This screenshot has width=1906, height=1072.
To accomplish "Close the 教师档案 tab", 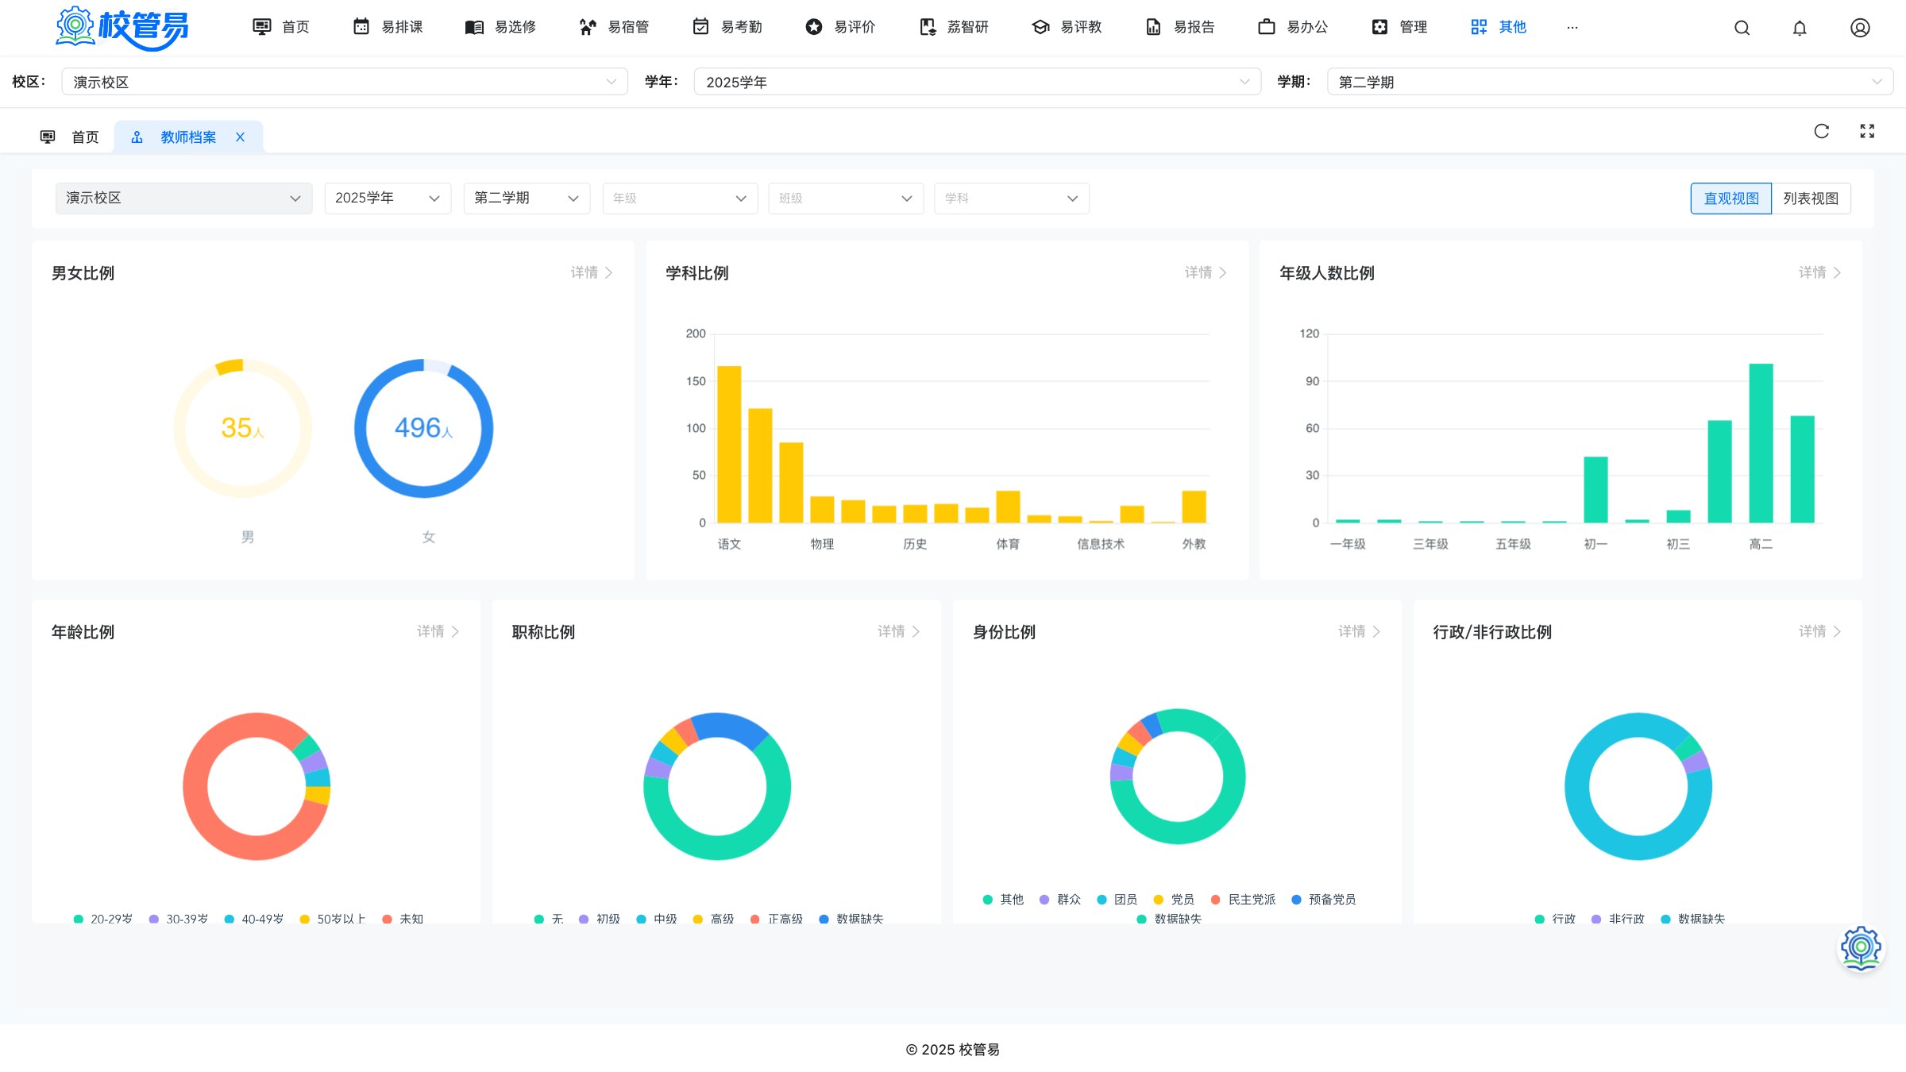I will [x=240, y=137].
